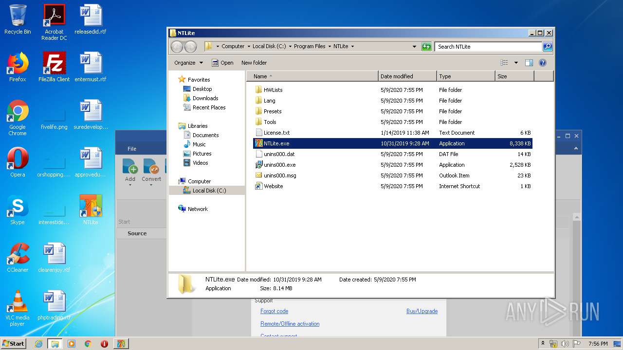Open the Recycle Bin desktop icon

click(x=18, y=19)
